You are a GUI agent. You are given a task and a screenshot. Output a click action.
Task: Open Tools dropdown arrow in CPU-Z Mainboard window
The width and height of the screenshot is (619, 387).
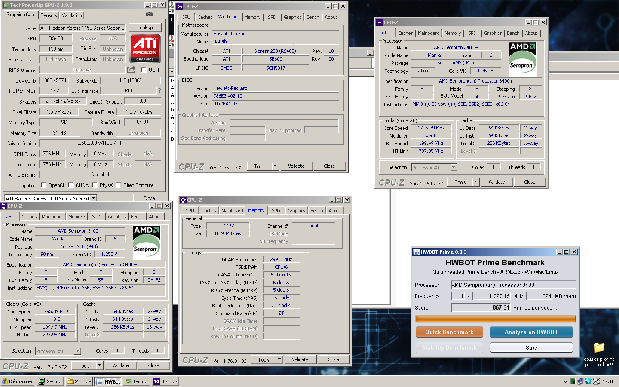[276, 166]
